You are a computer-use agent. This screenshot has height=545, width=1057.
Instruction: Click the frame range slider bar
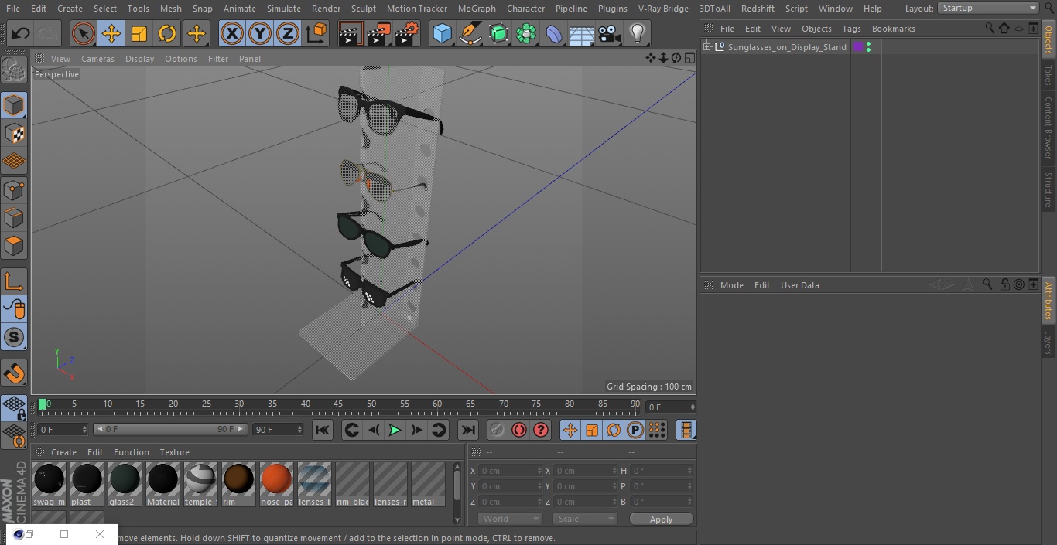pyautogui.click(x=170, y=430)
